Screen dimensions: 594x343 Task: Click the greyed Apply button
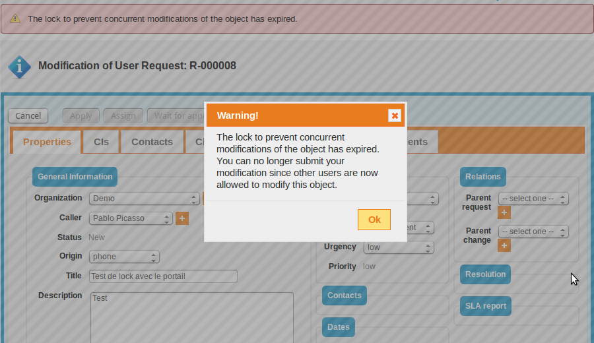coord(81,116)
